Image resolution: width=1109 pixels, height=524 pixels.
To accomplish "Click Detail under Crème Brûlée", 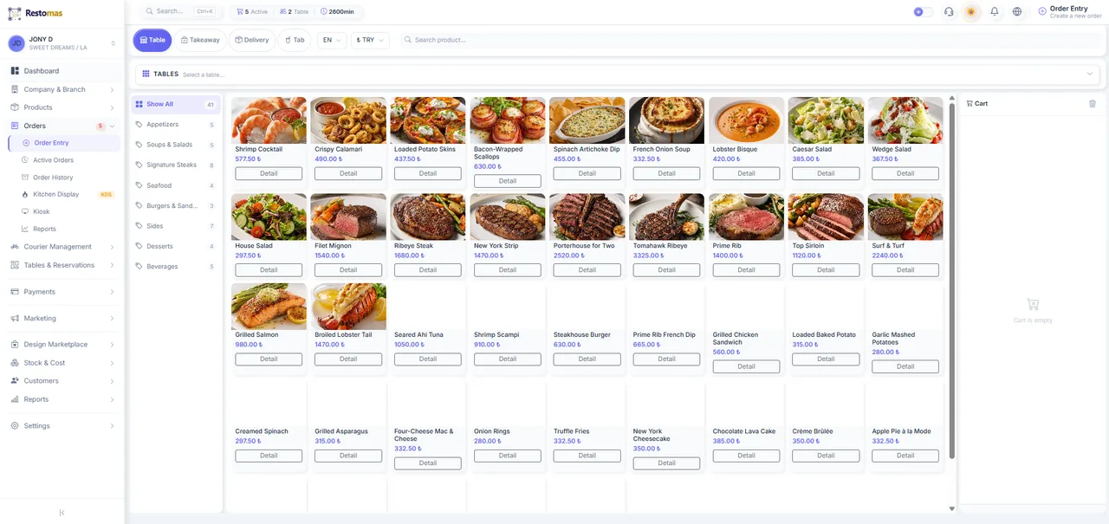I will tap(826, 456).
